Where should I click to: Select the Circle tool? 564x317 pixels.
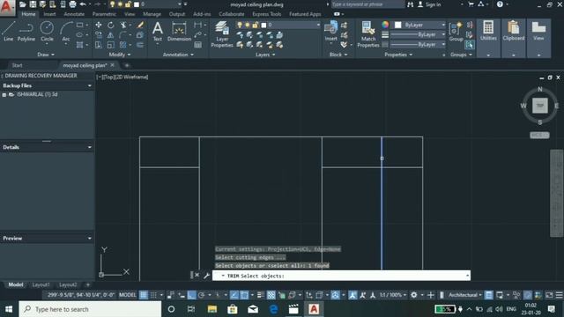(47, 32)
